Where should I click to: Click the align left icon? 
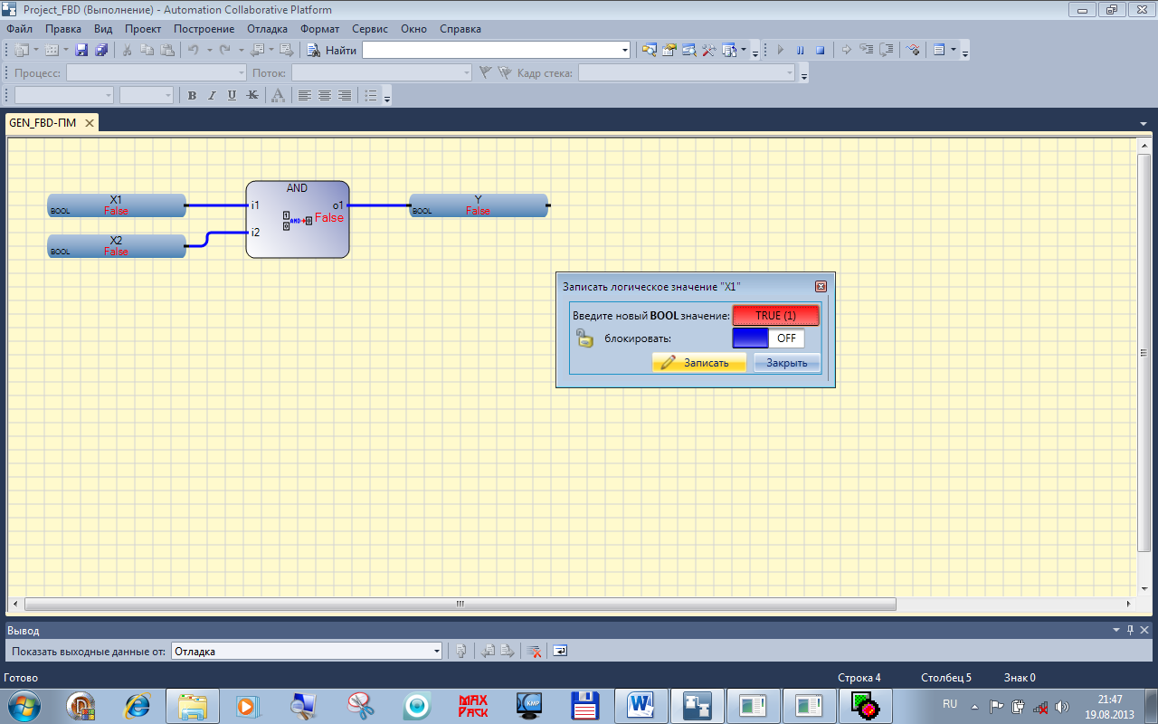tap(304, 95)
